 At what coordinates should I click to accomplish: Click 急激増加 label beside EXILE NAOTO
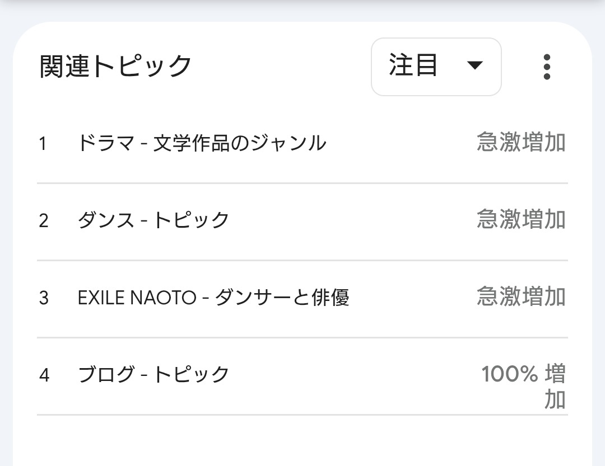coord(522,296)
